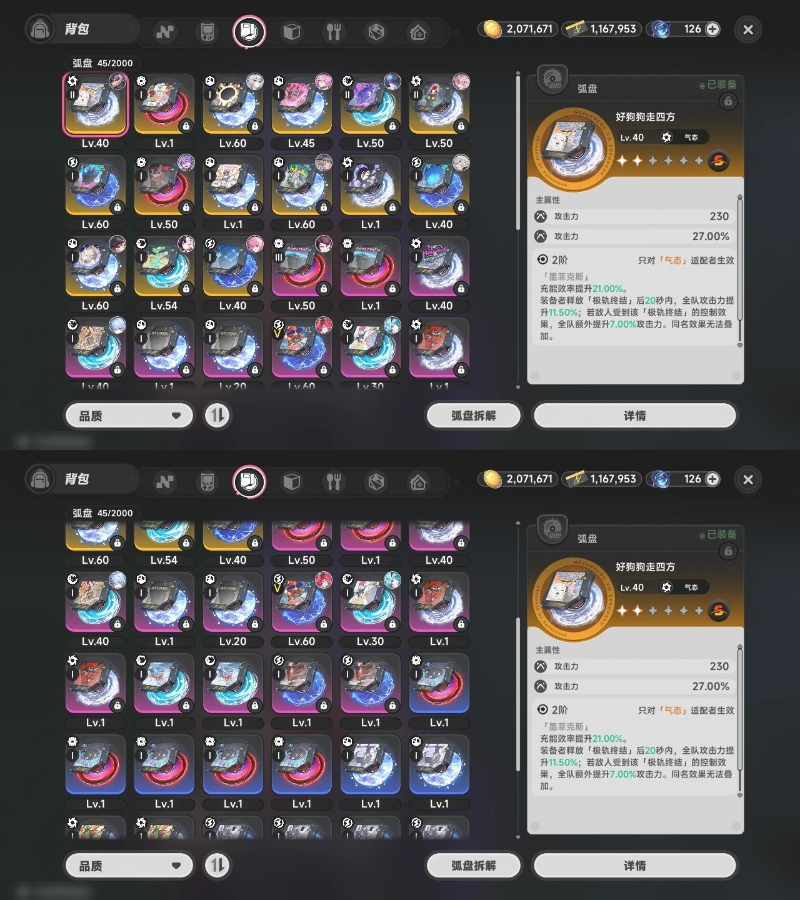Image resolution: width=800 pixels, height=900 pixels.
Task: Click the 详情 button in lower screenshot
Action: pyautogui.click(x=634, y=866)
